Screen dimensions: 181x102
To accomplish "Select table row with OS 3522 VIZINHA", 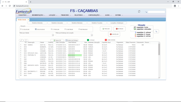I will pos(89,45).
